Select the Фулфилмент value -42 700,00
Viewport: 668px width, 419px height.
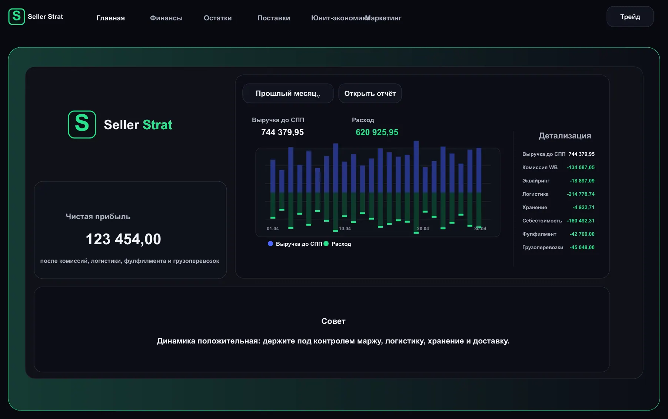[582, 234]
